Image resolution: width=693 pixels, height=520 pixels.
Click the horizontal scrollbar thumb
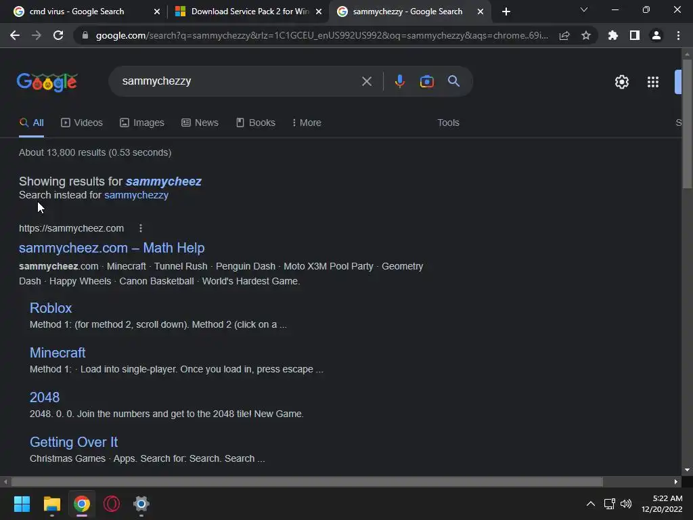pyautogui.click(x=307, y=481)
